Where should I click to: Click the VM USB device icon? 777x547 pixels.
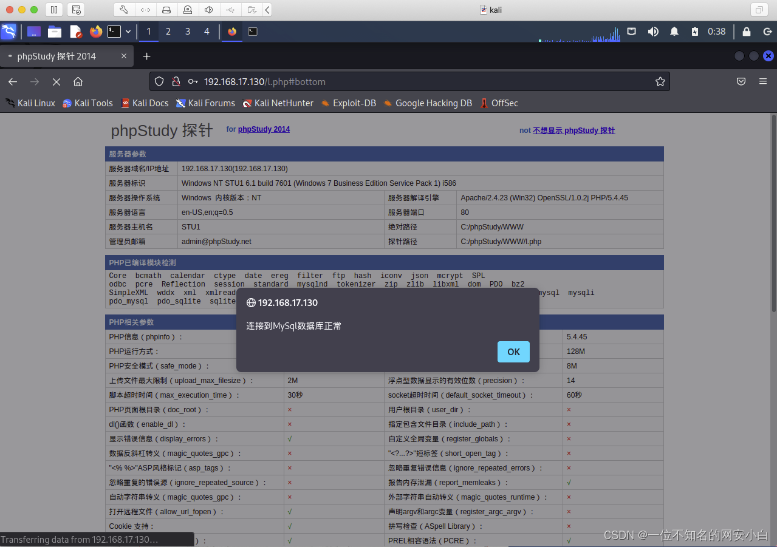(x=230, y=10)
